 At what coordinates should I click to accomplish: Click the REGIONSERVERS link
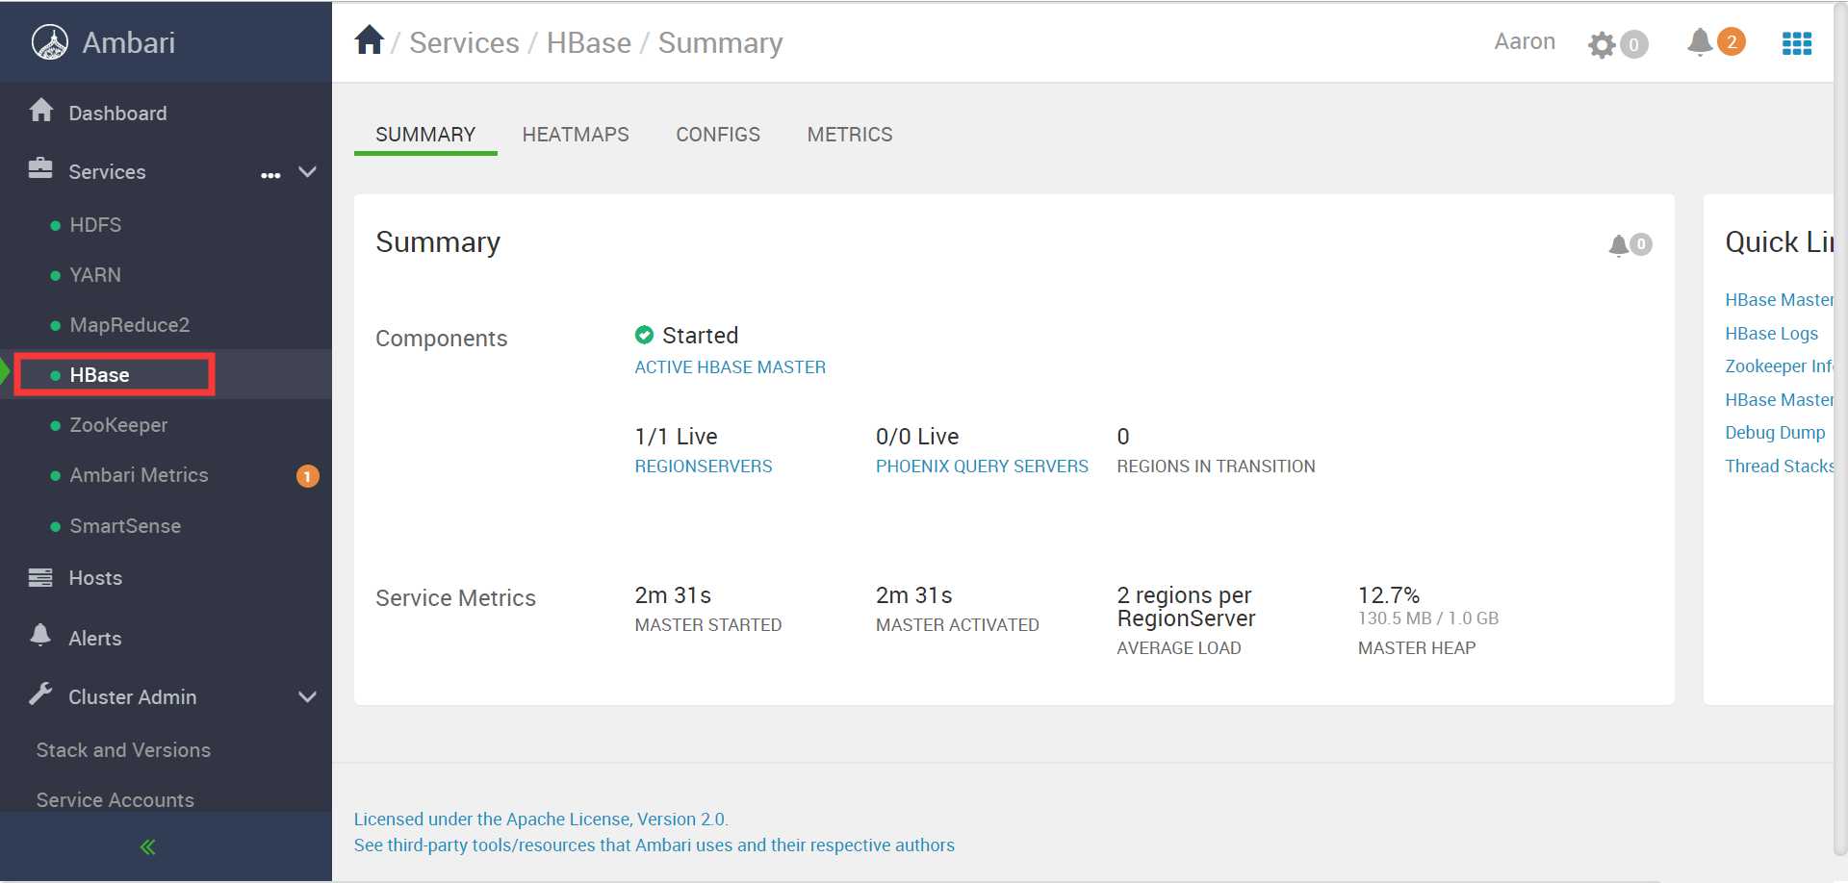tap(704, 467)
